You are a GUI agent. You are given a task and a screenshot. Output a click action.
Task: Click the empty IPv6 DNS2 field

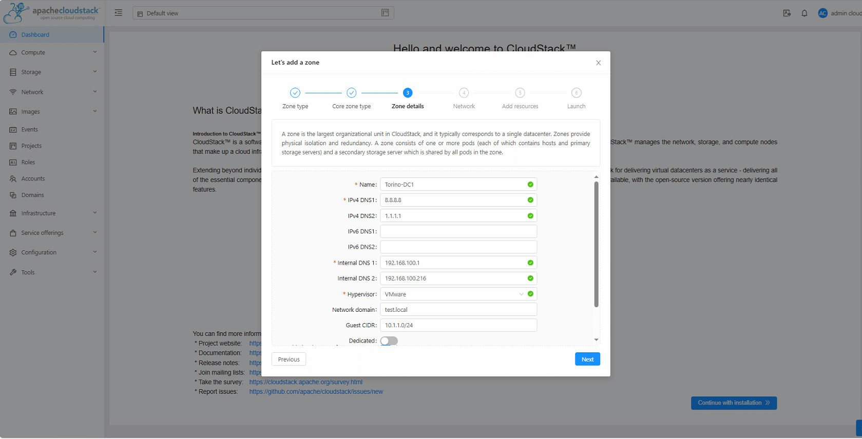click(x=458, y=247)
